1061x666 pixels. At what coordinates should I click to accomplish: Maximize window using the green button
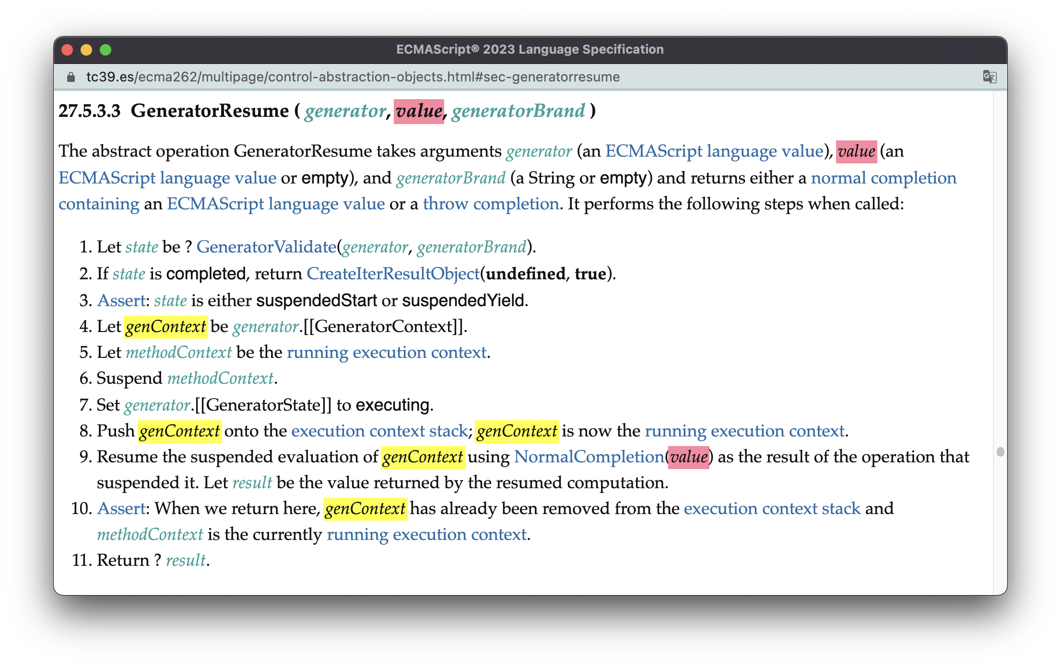106,50
